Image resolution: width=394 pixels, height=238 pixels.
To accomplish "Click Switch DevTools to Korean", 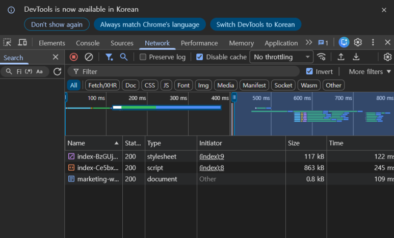I will (x=255, y=24).
